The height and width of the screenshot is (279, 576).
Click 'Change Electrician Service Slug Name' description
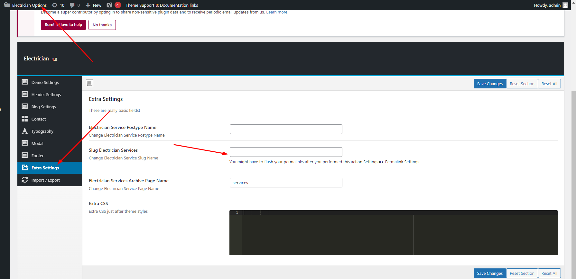(124, 158)
